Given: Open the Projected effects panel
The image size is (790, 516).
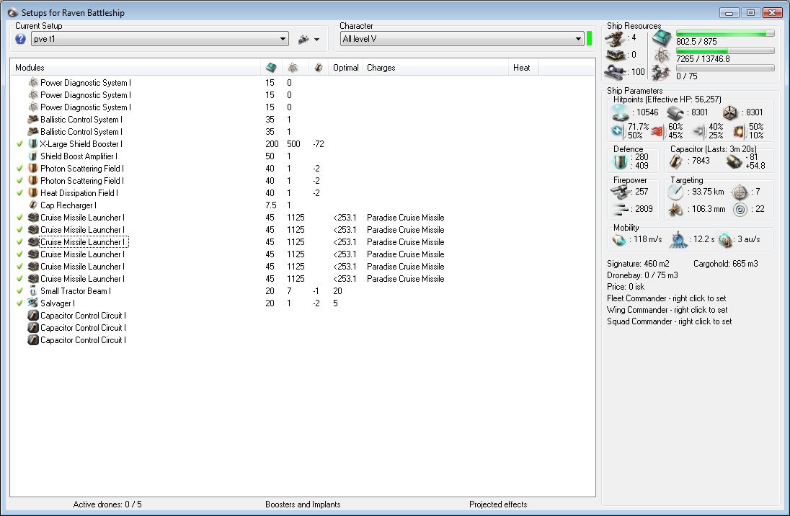Looking at the screenshot, I should click(498, 504).
